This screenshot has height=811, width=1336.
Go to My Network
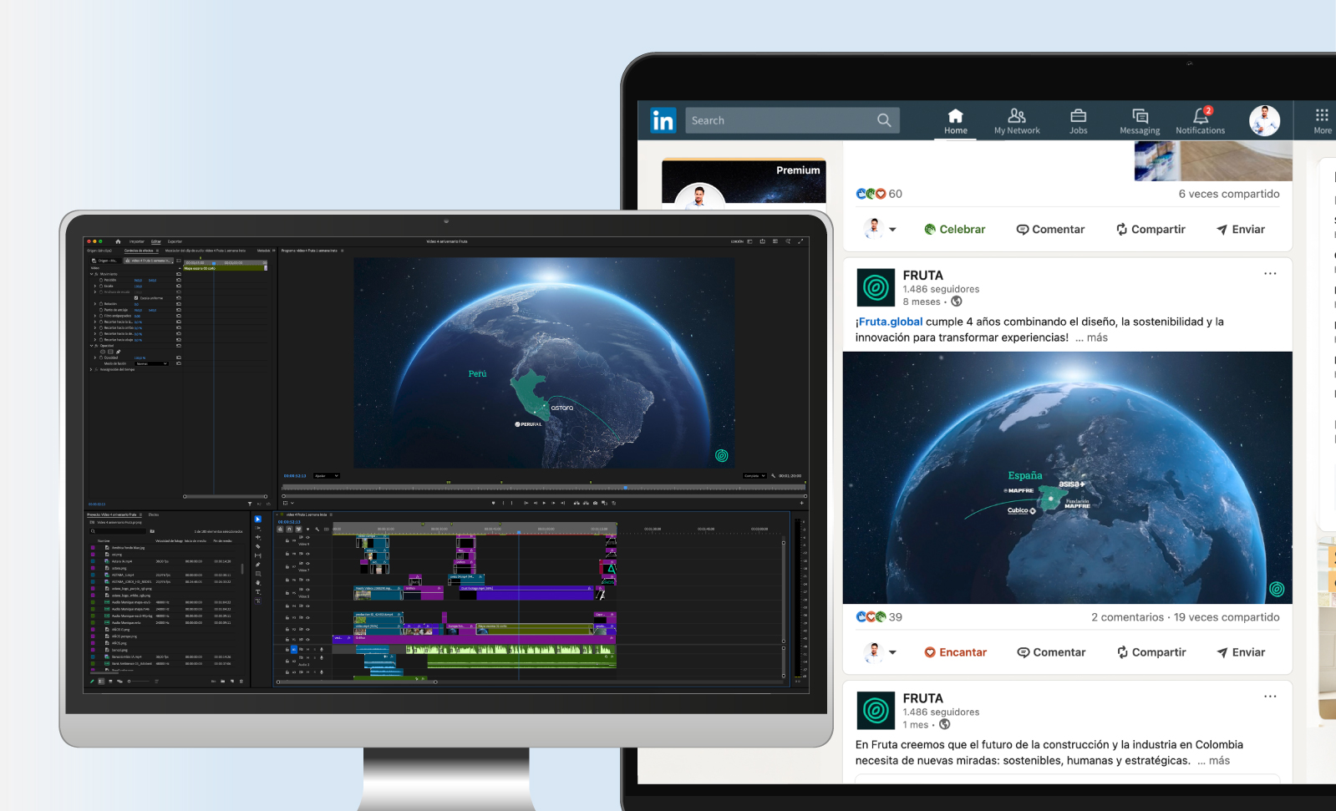(x=1017, y=120)
